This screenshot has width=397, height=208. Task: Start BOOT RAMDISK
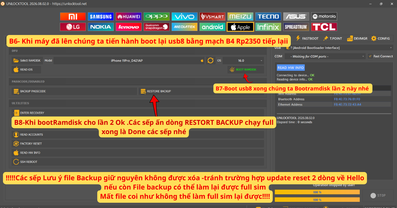pyautogui.click(x=246, y=70)
